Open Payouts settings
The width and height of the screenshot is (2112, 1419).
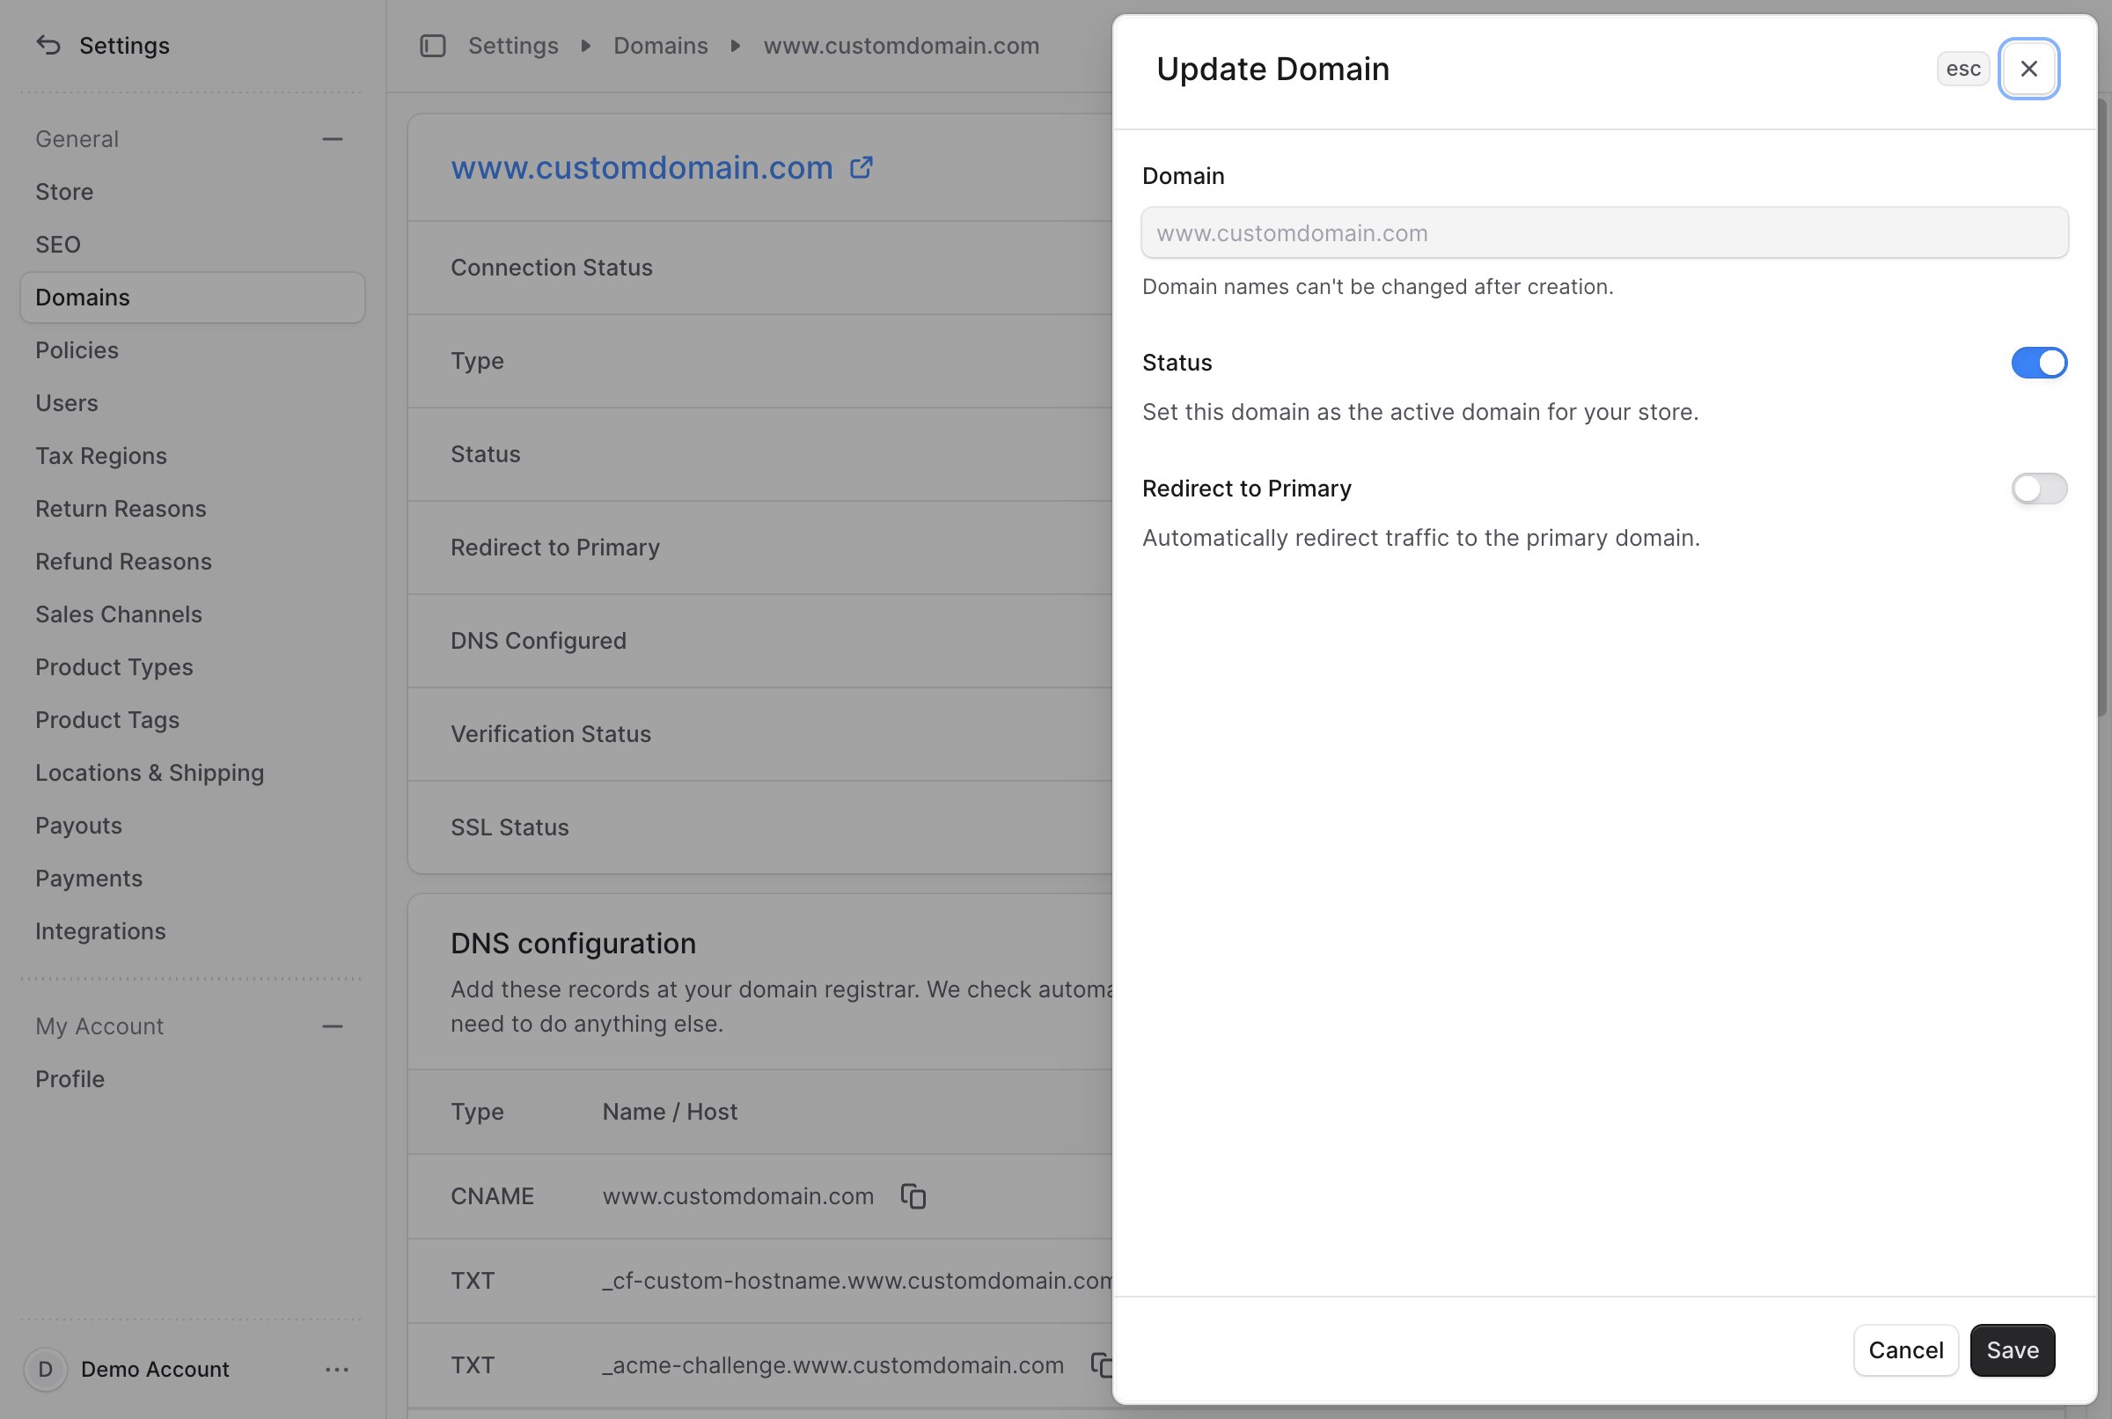coord(193,826)
